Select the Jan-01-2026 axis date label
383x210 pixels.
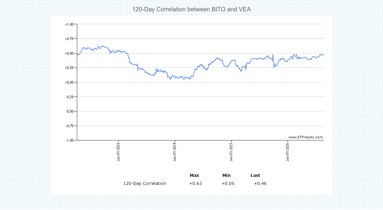(288, 152)
